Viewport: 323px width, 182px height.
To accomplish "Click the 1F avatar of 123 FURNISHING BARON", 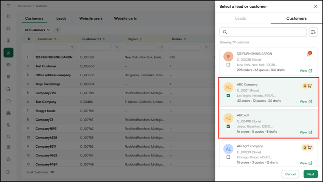I will (x=228, y=56).
